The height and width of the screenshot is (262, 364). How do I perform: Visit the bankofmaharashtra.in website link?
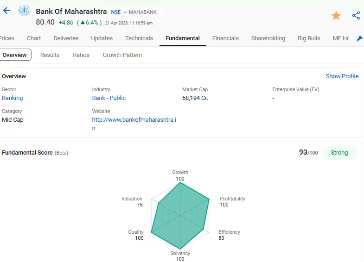tap(134, 124)
